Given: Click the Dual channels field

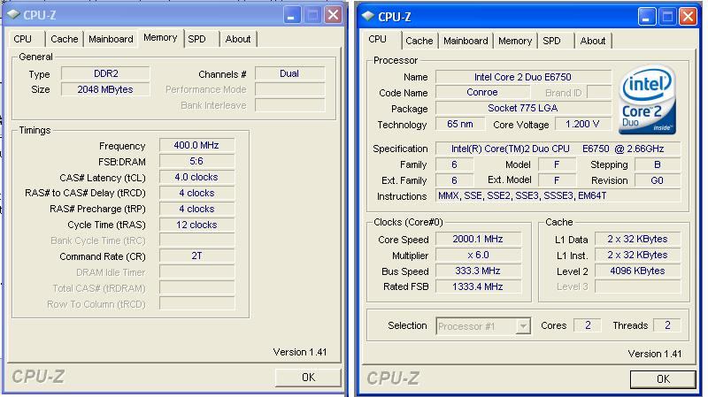Looking at the screenshot, I should tap(289, 73).
